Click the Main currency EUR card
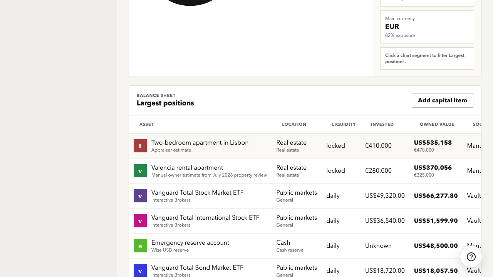The height and width of the screenshot is (277, 493). 427,27
